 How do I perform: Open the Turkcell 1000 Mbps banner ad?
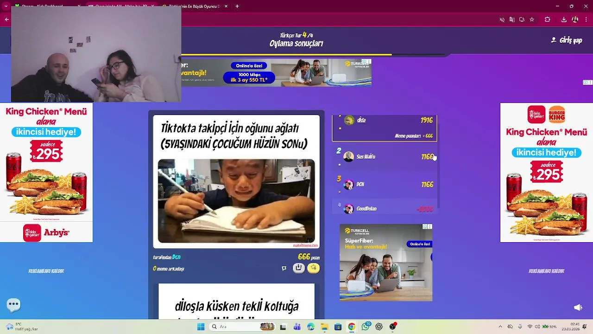pyautogui.click(x=276, y=72)
